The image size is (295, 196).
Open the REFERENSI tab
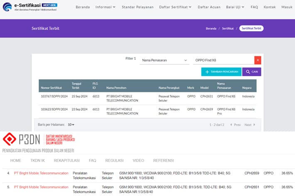(x=163, y=160)
